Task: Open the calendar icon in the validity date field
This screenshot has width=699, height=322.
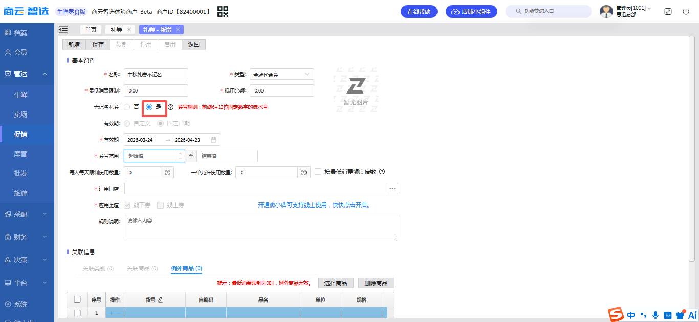Action: (214, 140)
